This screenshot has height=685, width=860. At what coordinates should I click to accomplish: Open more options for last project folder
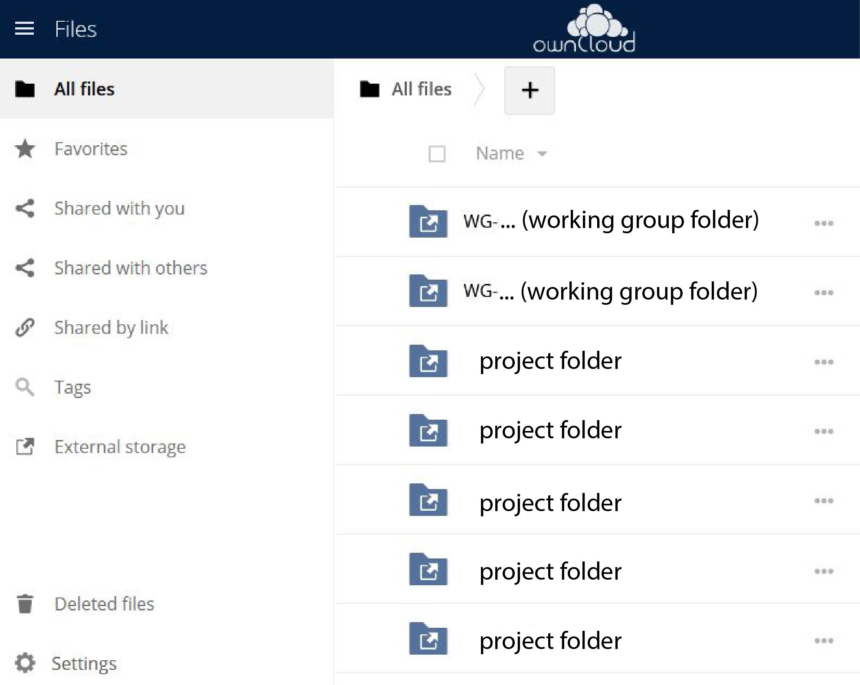(x=824, y=640)
